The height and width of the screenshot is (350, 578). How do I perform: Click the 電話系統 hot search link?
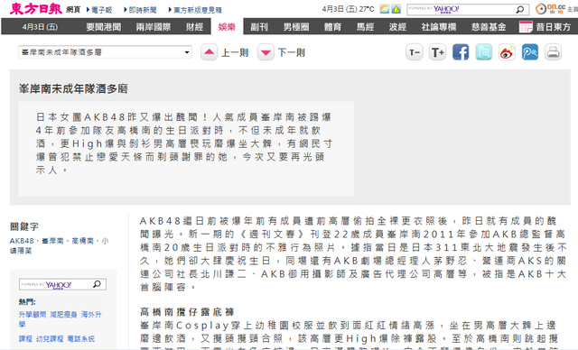(x=80, y=338)
